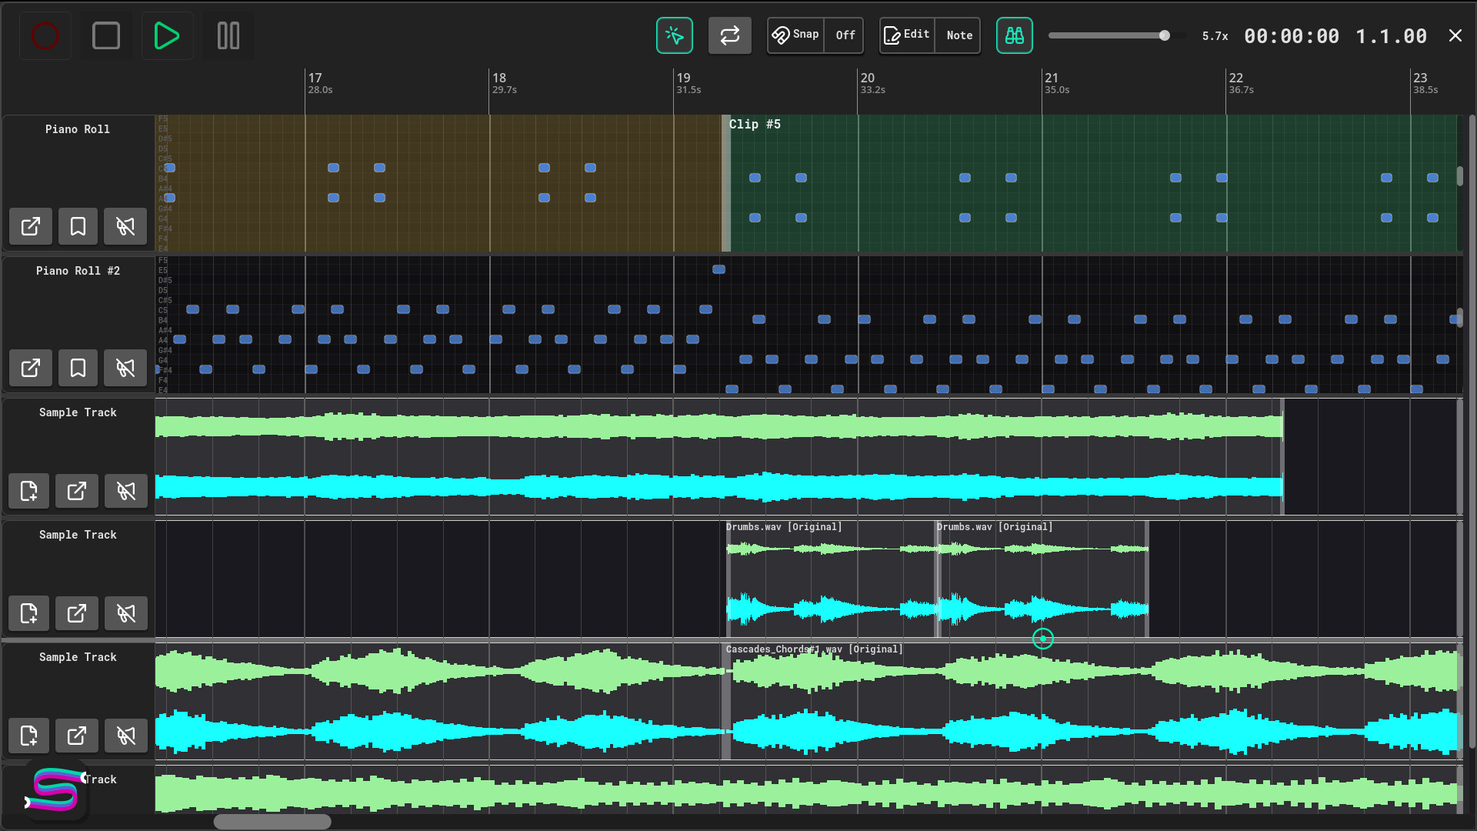
Task: Close the editor with the X button
Action: pyautogui.click(x=1455, y=35)
